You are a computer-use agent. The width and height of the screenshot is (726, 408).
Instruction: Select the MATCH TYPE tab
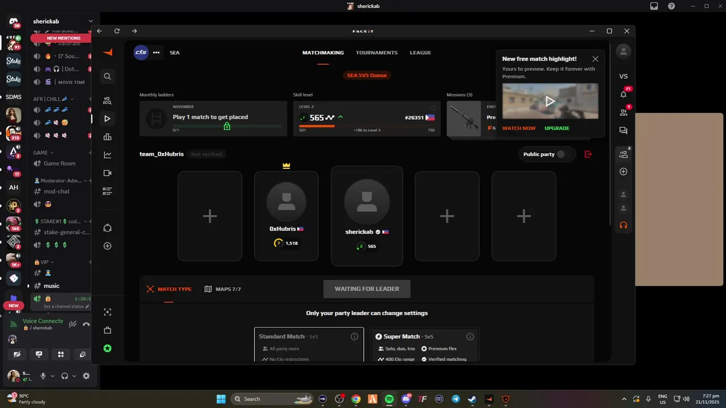pyautogui.click(x=169, y=289)
